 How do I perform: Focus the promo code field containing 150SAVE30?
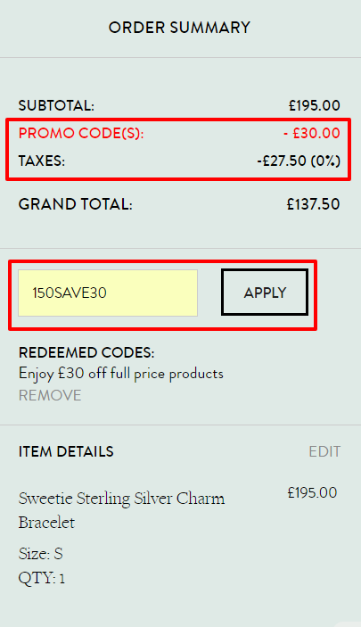(x=108, y=293)
